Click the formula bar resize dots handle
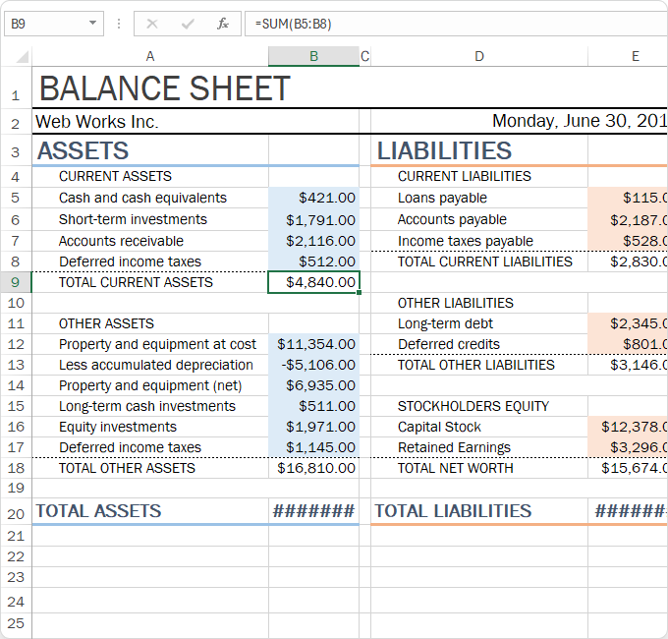The width and height of the screenshot is (668, 639). click(x=119, y=24)
